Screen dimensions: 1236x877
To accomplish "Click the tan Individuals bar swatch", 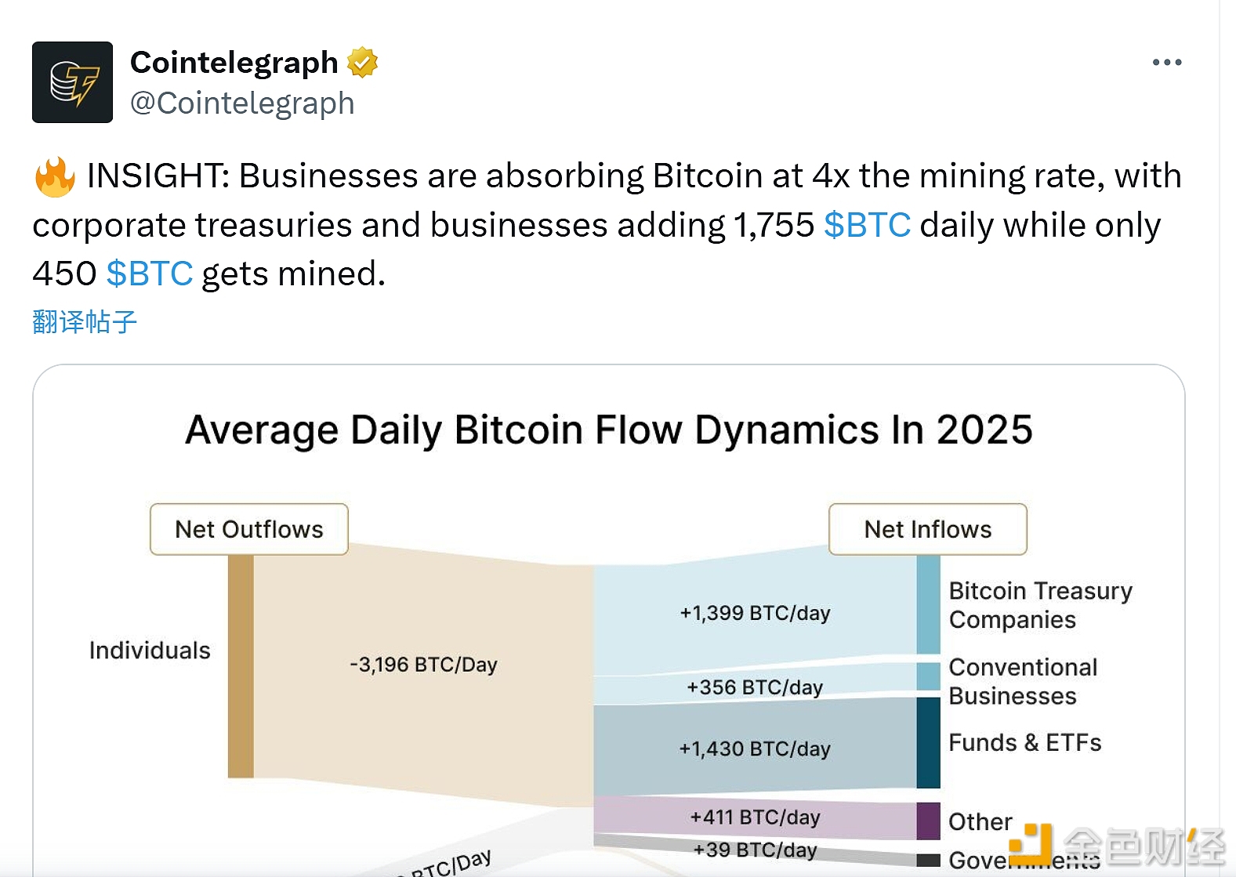I will [241, 666].
